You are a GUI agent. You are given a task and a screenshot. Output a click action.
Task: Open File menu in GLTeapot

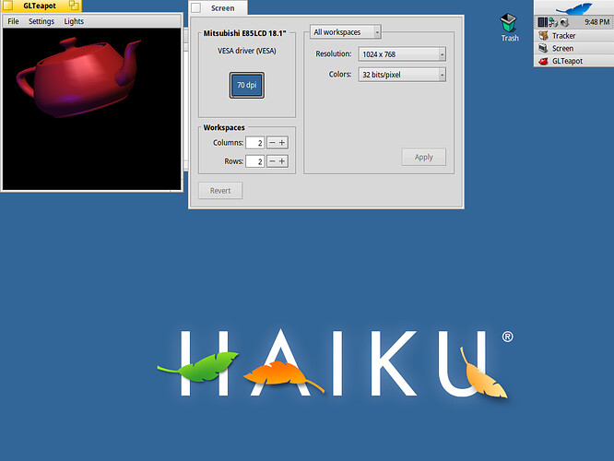tap(13, 21)
